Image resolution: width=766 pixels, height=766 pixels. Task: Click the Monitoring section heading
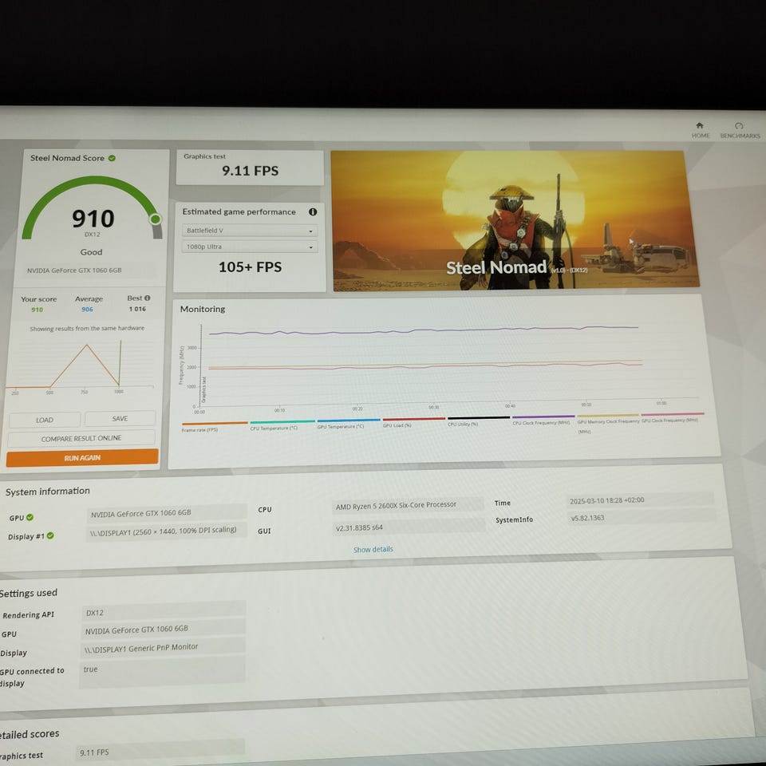click(203, 310)
